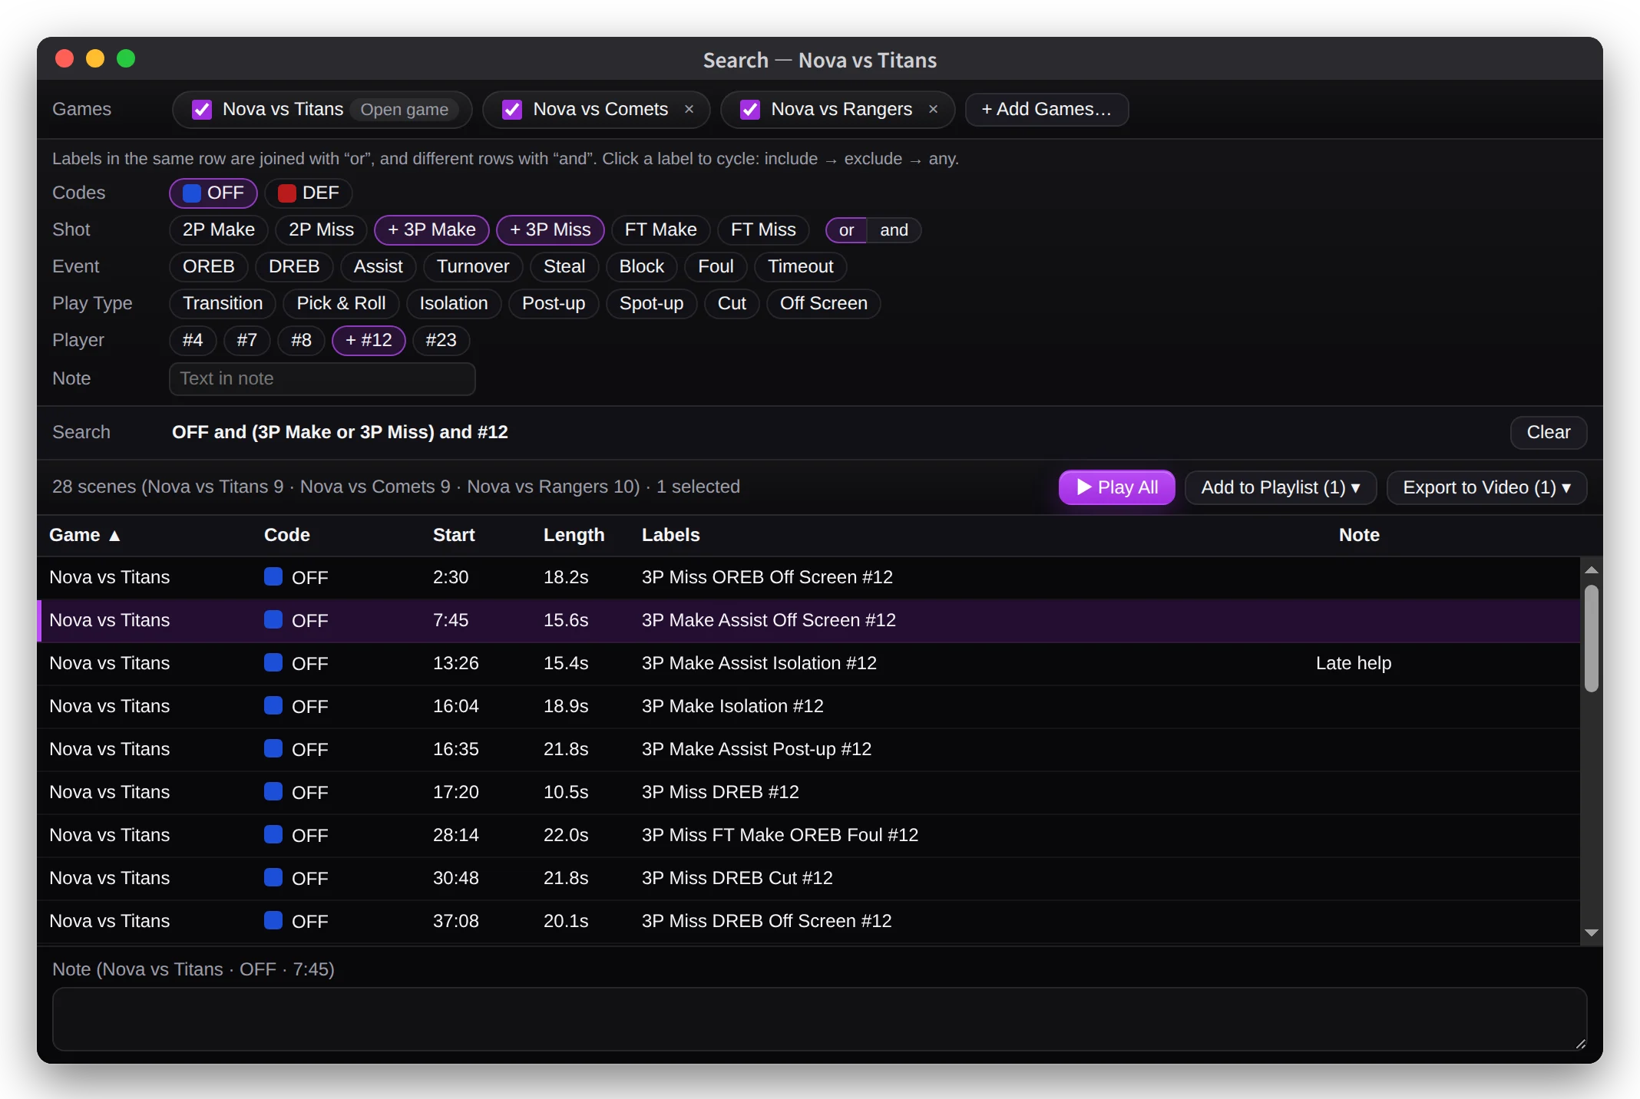Cycle the 3P Miss shot label
1640x1099 pixels.
551,229
